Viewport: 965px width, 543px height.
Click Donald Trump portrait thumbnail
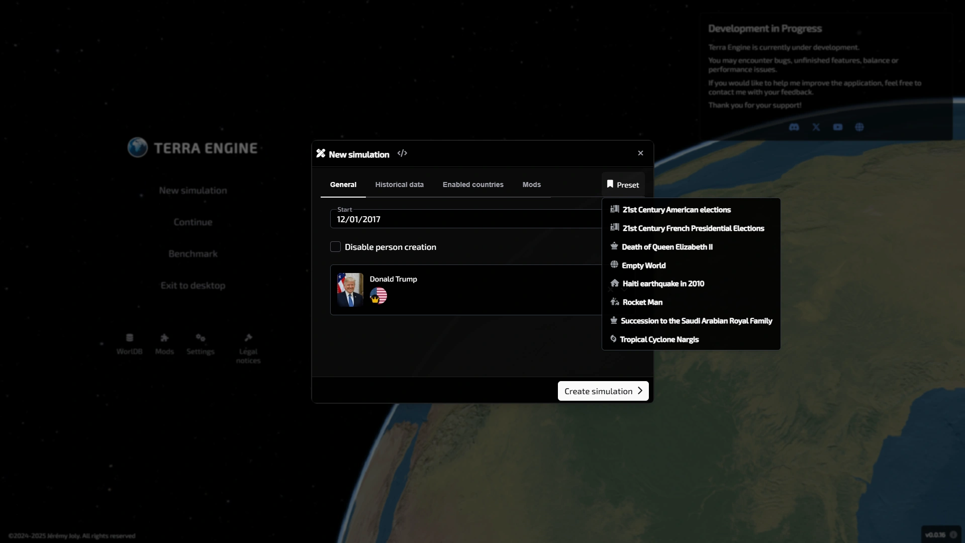[x=350, y=290]
